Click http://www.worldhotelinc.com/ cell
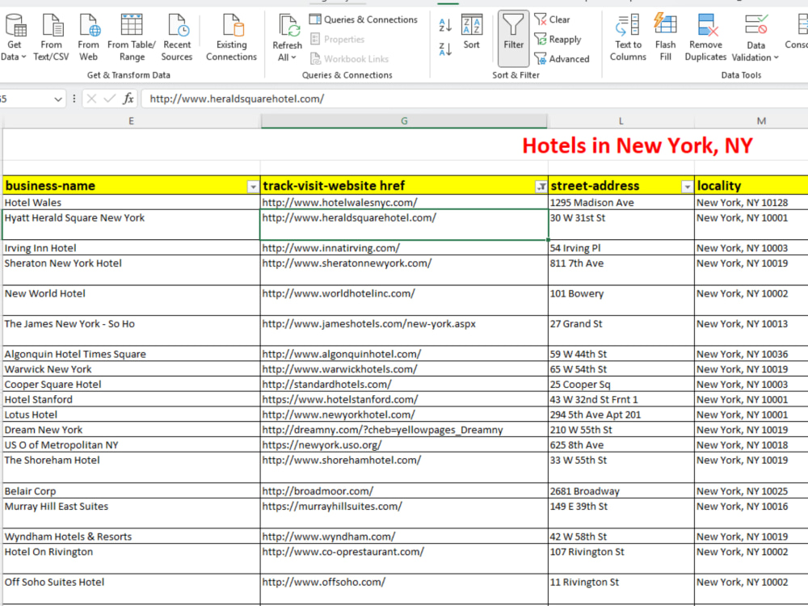808x606 pixels. tap(404, 301)
